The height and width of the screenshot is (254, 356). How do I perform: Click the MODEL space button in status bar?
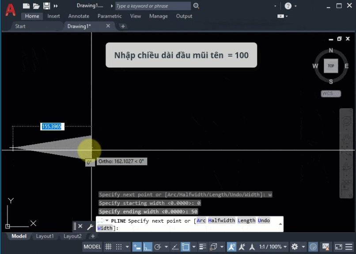coord(92,246)
